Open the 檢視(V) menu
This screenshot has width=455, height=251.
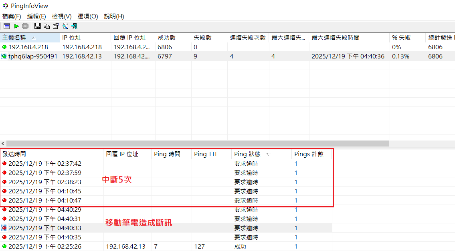[x=61, y=16]
